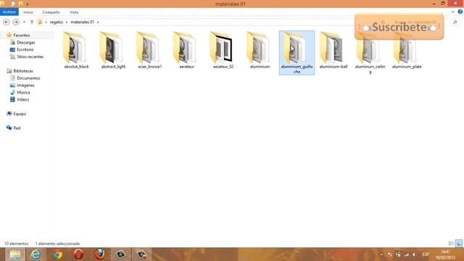The image size is (464, 261).
Task: Switch to the Vista ribbon tab
Action: click(x=74, y=12)
